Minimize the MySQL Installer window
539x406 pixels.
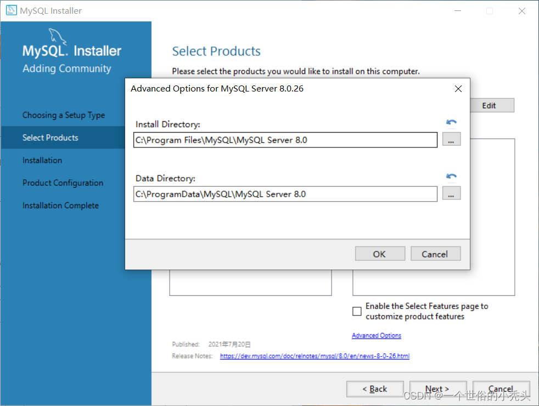pyautogui.click(x=458, y=10)
